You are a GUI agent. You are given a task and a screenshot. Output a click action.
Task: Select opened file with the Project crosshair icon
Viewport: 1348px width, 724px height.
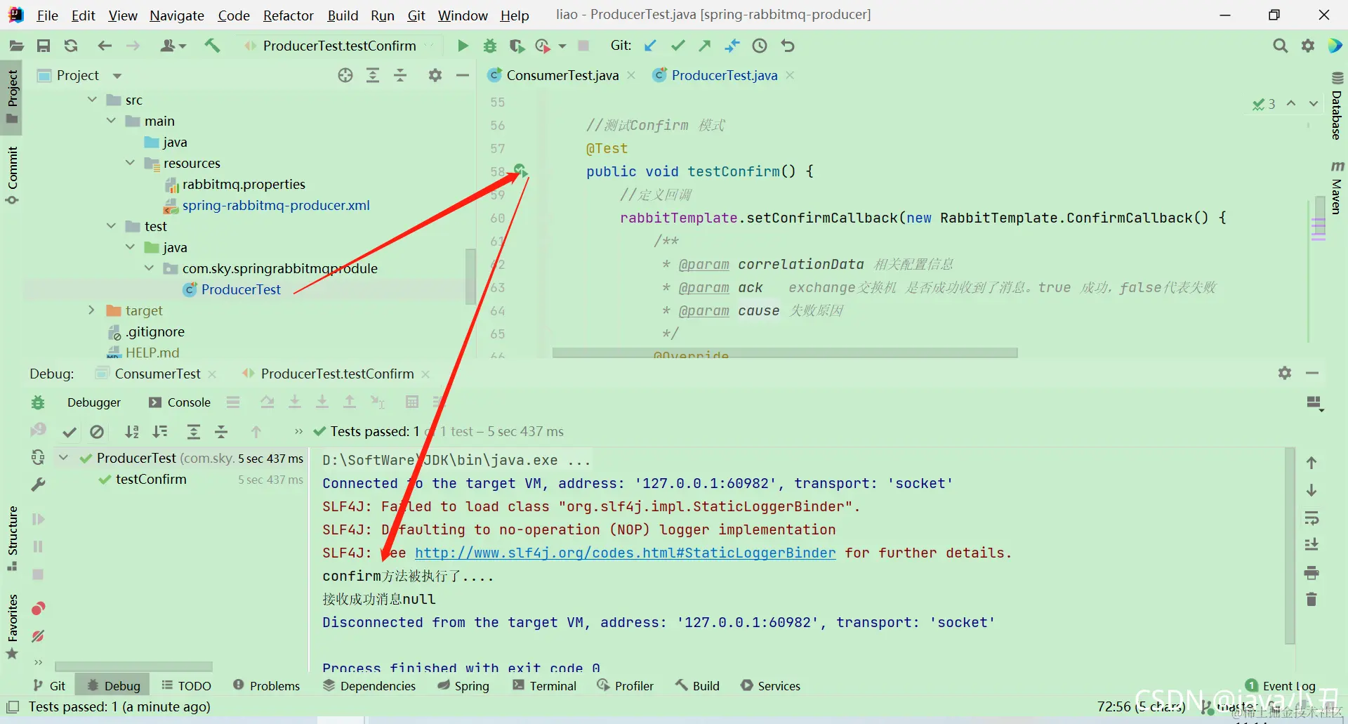pos(345,75)
